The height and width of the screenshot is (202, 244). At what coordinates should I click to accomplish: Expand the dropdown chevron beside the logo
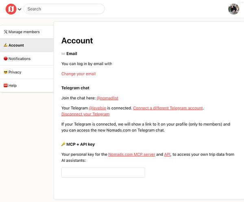click(20, 9)
